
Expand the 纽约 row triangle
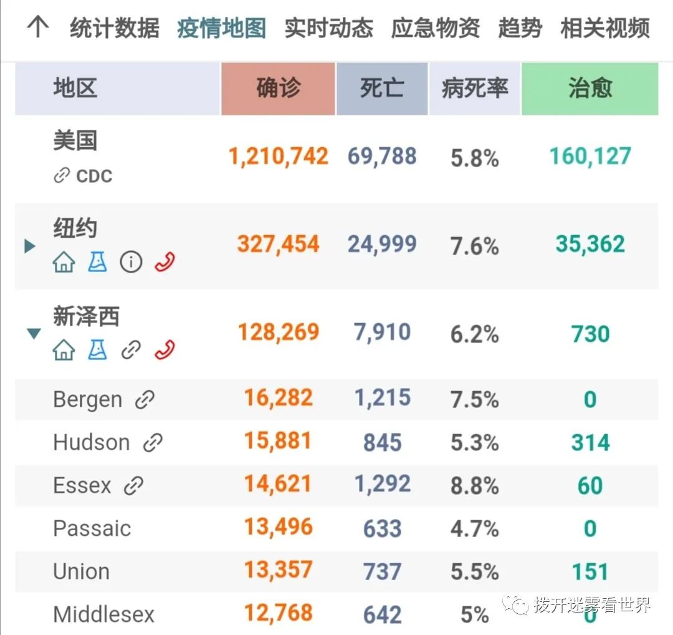(30, 246)
